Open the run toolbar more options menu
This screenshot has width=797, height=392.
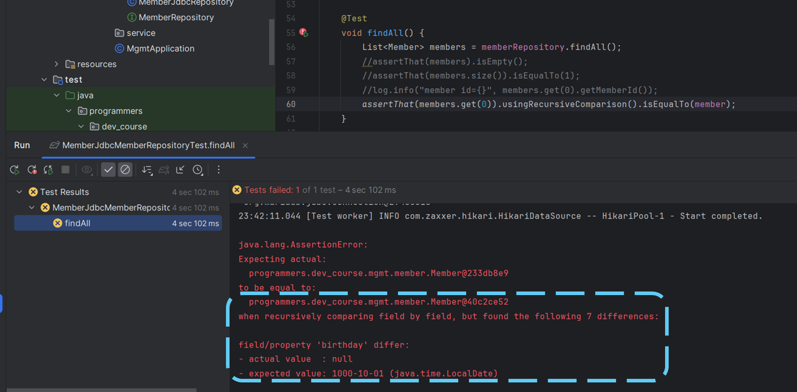tap(218, 170)
